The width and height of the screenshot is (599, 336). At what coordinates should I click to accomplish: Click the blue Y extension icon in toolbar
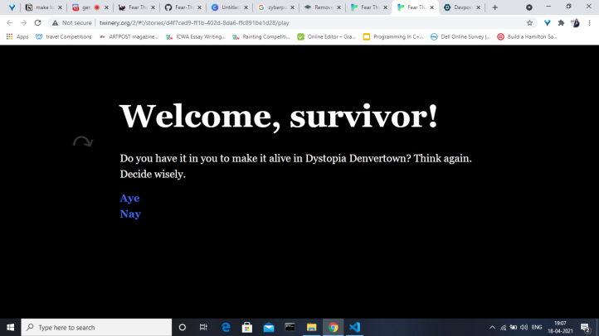click(547, 23)
